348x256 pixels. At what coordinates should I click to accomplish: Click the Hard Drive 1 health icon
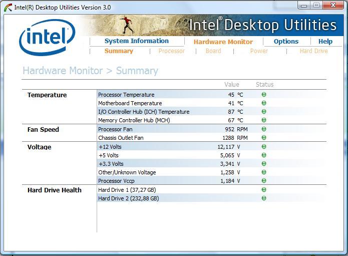(x=264, y=189)
